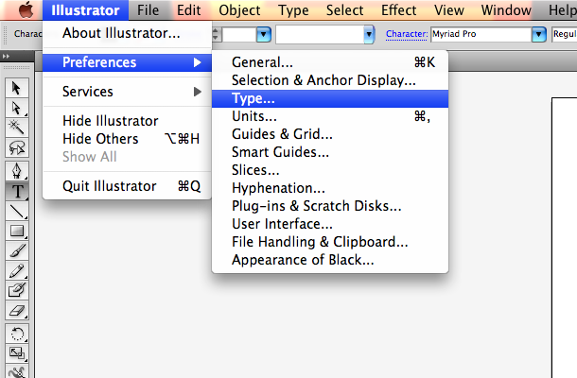
Task: Open User Interface... preferences
Action: pyautogui.click(x=330, y=224)
